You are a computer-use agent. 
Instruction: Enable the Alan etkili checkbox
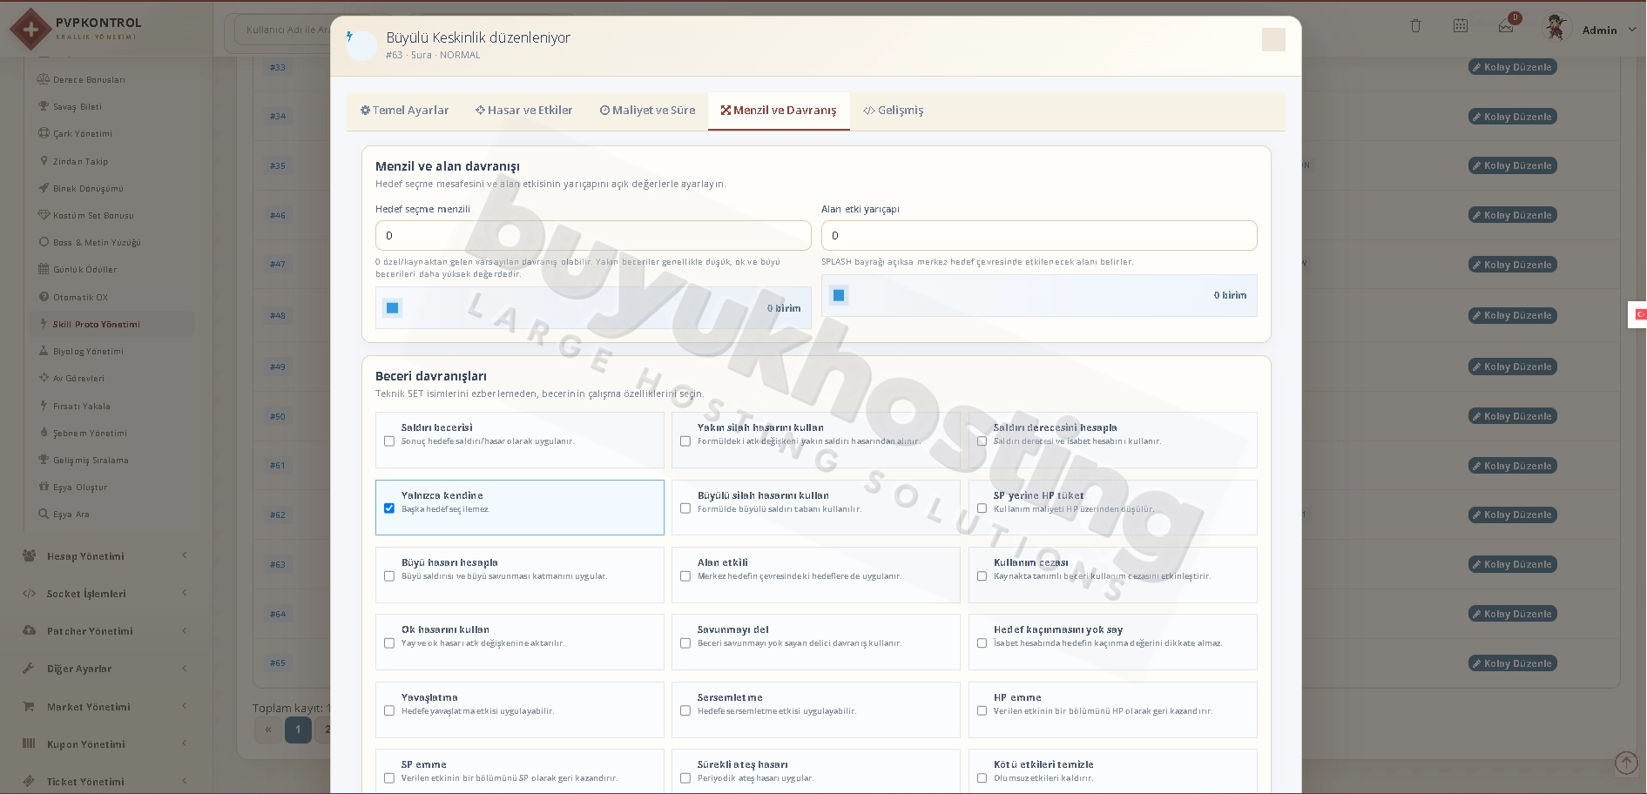pos(685,576)
